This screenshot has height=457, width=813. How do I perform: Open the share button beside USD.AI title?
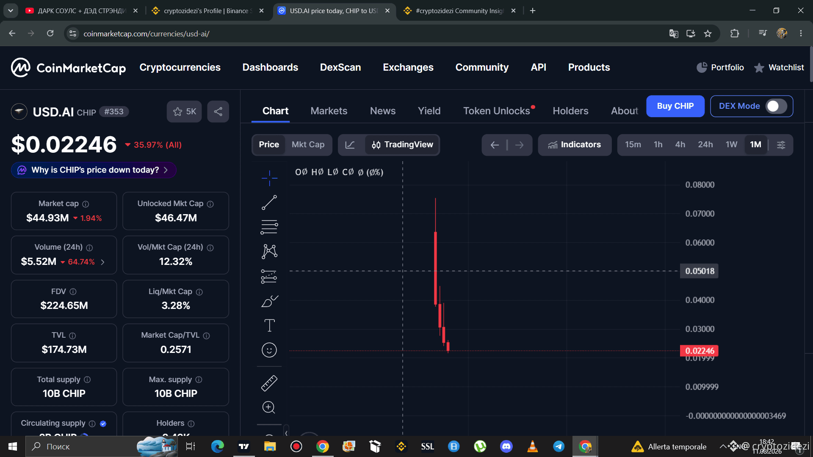tap(218, 112)
